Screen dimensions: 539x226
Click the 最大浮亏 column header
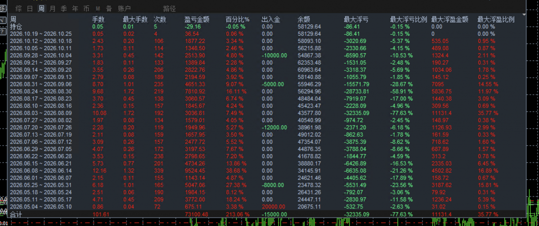[356, 20]
